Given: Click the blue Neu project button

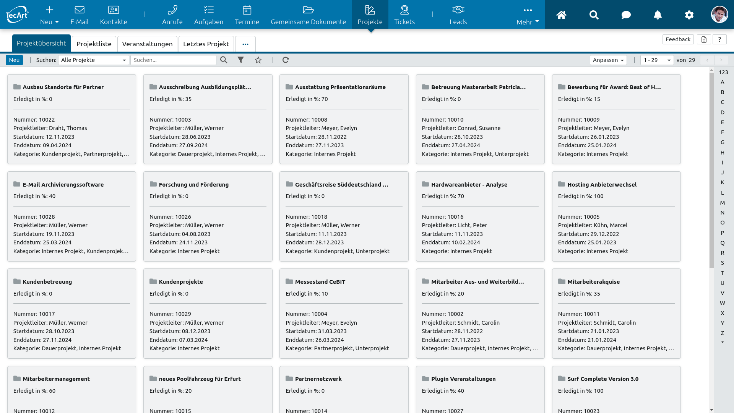Looking at the screenshot, I should [14, 60].
